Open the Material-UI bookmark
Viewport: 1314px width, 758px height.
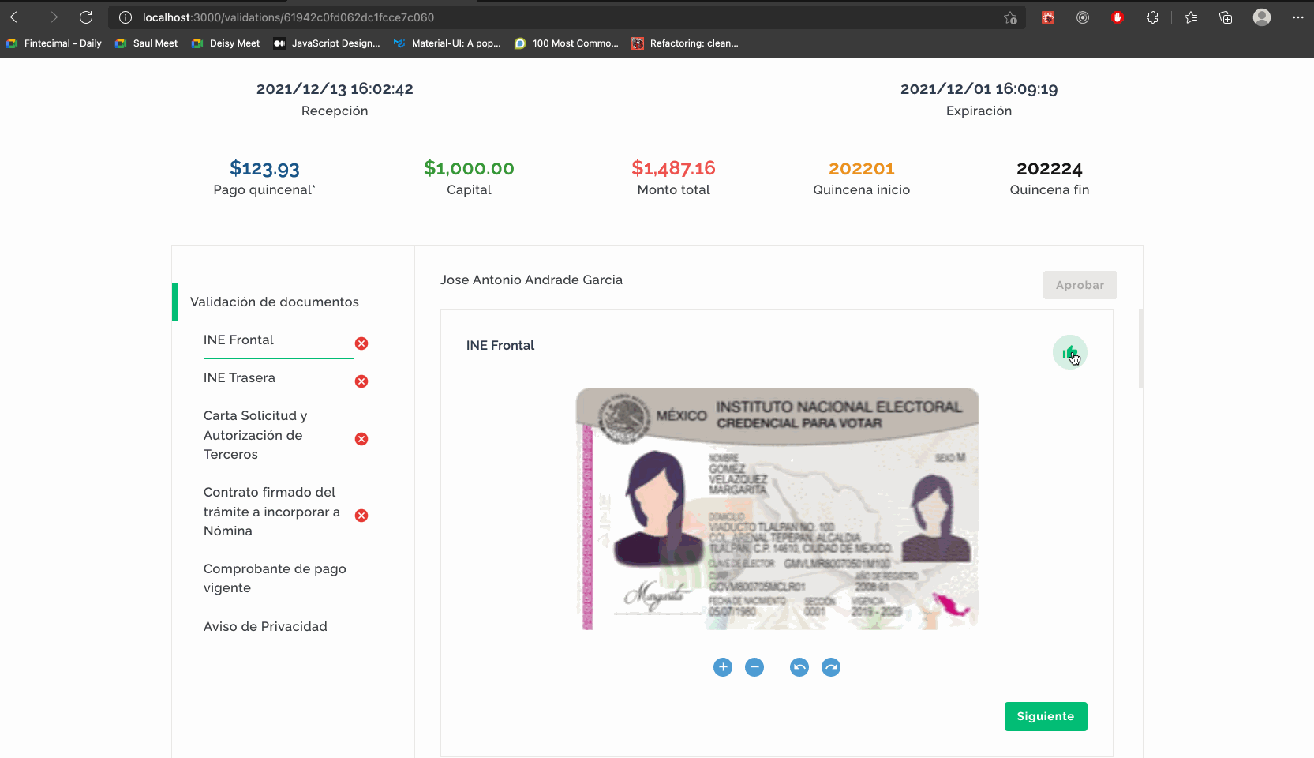(x=447, y=43)
